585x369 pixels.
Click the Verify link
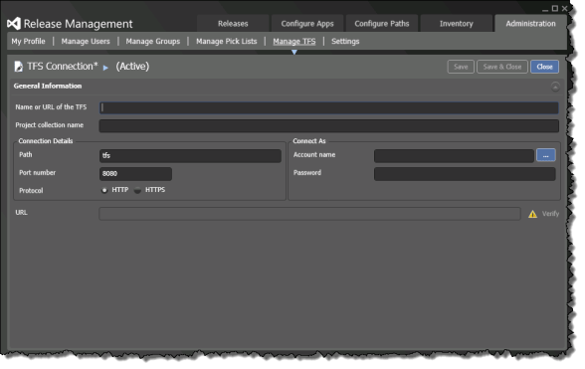[550, 214]
